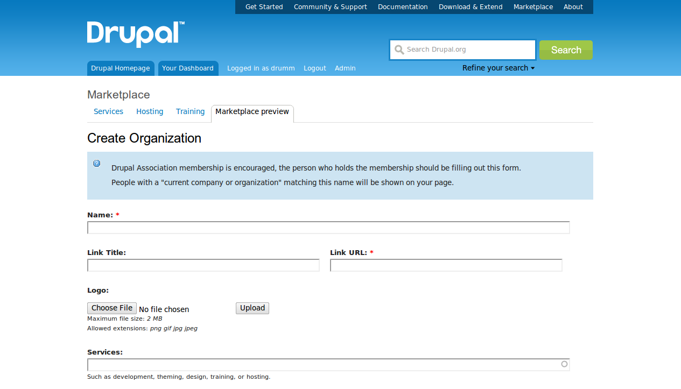Open Get Started menu item
This screenshot has height=389, width=681.
click(264, 7)
